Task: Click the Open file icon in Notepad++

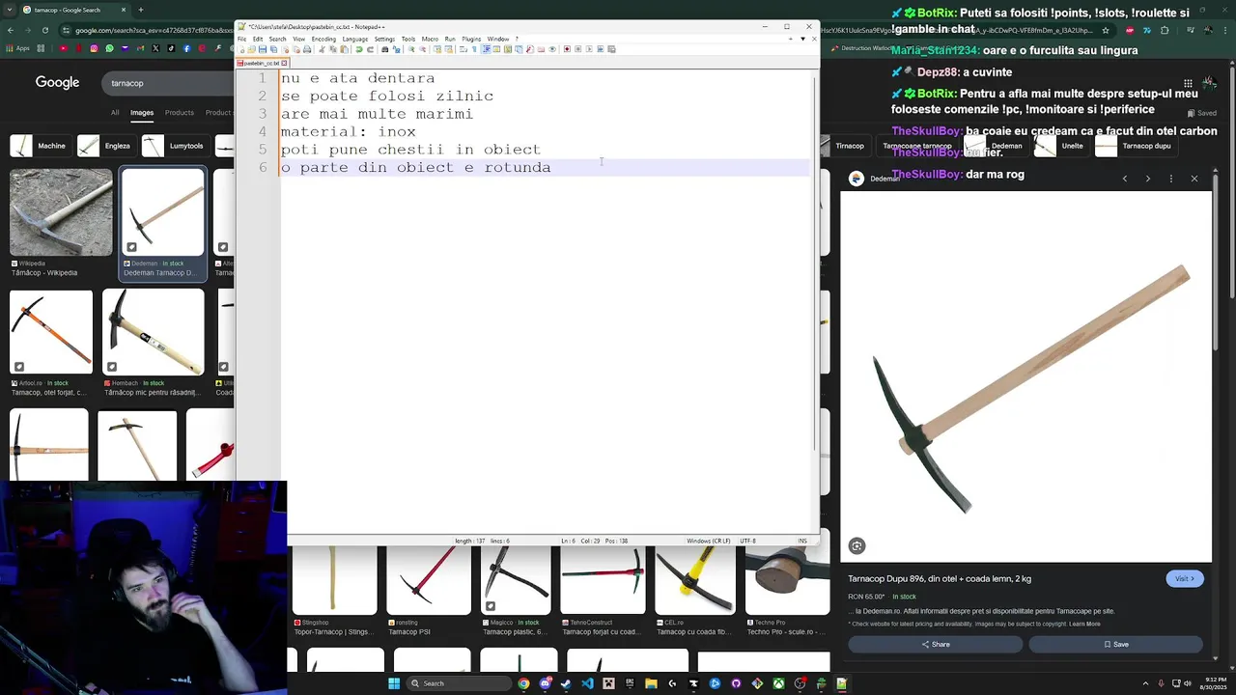Action: (251, 48)
